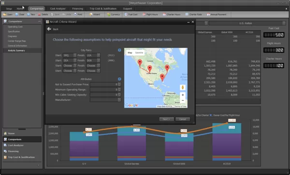Zoom in on the Google map
Image resolution: width=290 pixels, height=175 pixels.
point(183,95)
